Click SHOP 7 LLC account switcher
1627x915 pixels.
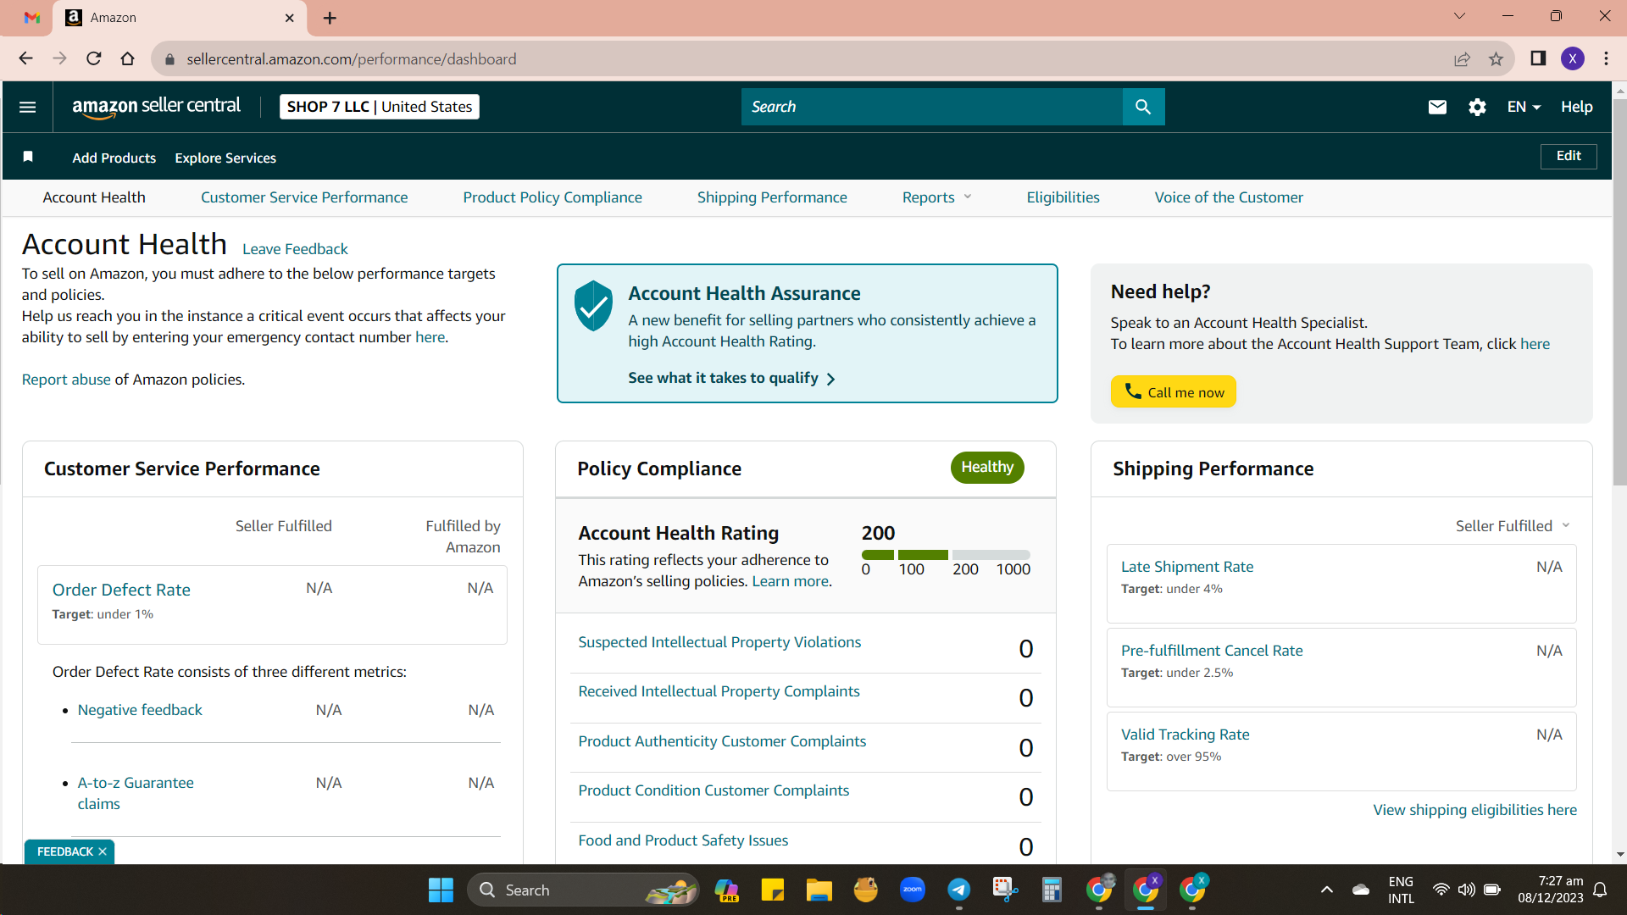coord(380,107)
